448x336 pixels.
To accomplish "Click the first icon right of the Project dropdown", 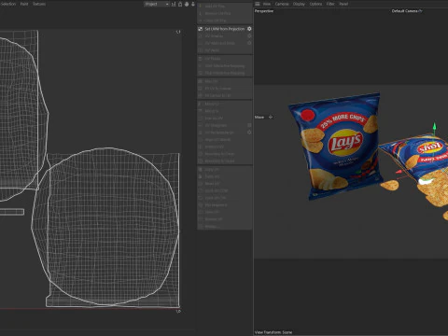I will [174, 4].
